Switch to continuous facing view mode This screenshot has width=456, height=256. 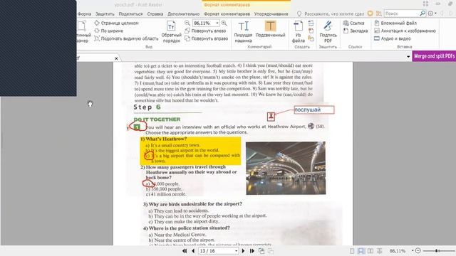click(380, 251)
